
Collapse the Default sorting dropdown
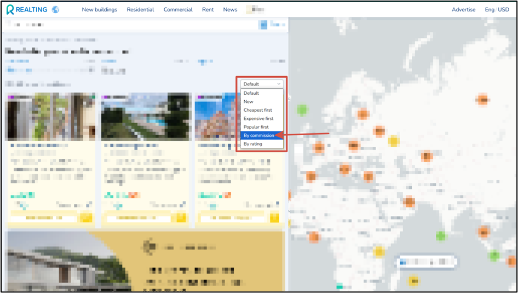[x=262, y=84]
